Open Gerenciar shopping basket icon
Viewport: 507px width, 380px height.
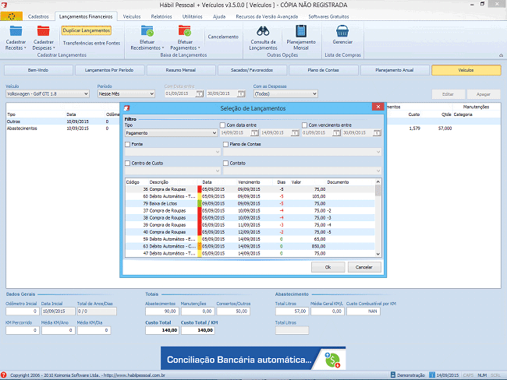tap(342, 31)
